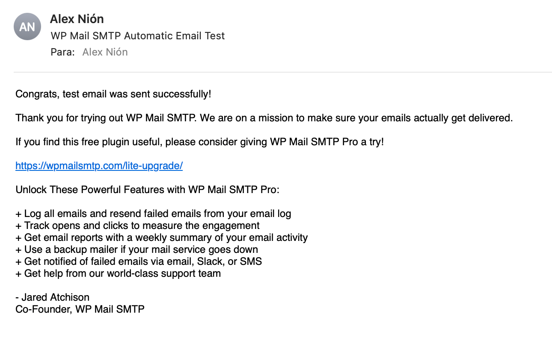
Task: Click the Thank you for trying out paragraph
Action: [x=264, y=118]
